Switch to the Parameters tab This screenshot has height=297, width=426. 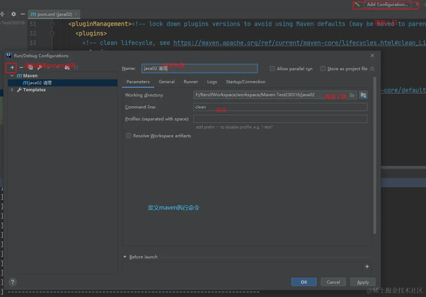138,82
